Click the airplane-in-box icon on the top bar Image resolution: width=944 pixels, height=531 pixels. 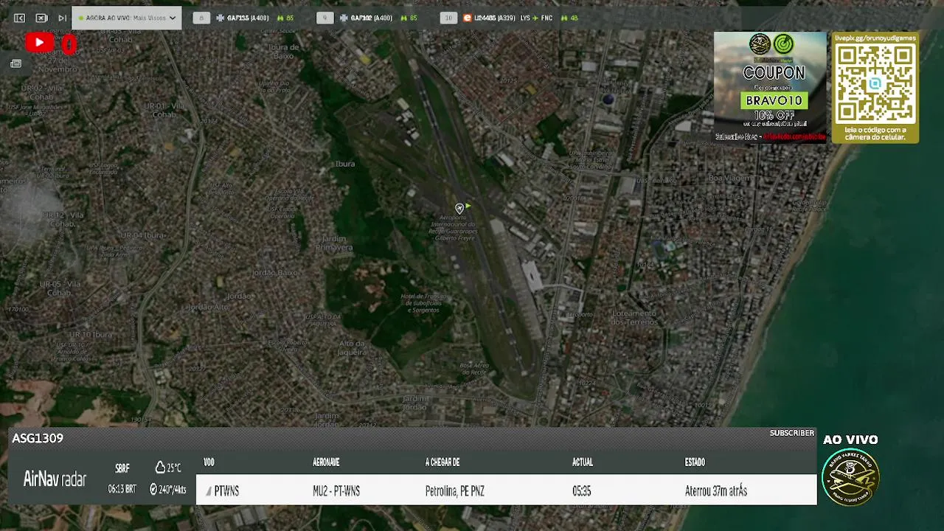[41, 18]
